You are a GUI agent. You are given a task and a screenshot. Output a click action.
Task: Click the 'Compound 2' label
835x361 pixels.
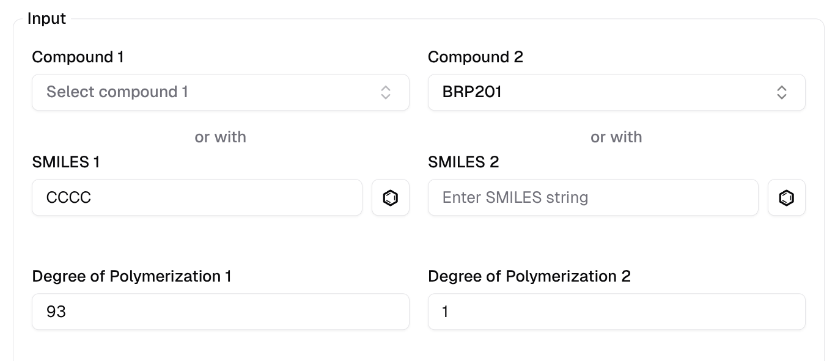(475, 57)
